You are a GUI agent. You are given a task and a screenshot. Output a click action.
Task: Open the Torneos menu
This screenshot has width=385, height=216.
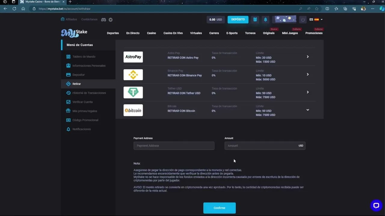coord(250,33)
